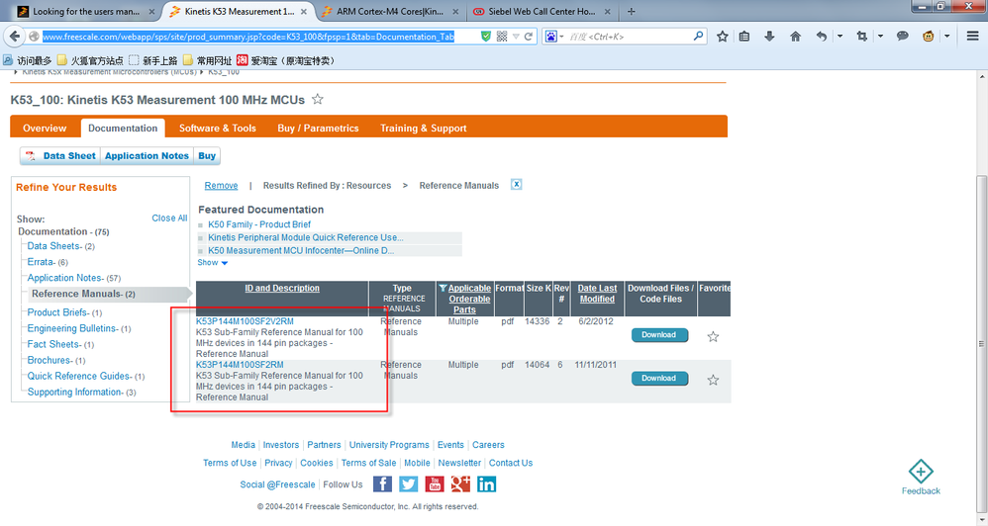This screenshot has width=988, height=526.
Task: Click the Data Sheet button
Action: point(60,156)
